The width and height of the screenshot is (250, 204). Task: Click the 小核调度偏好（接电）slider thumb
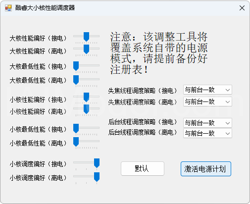pos(97,163)
